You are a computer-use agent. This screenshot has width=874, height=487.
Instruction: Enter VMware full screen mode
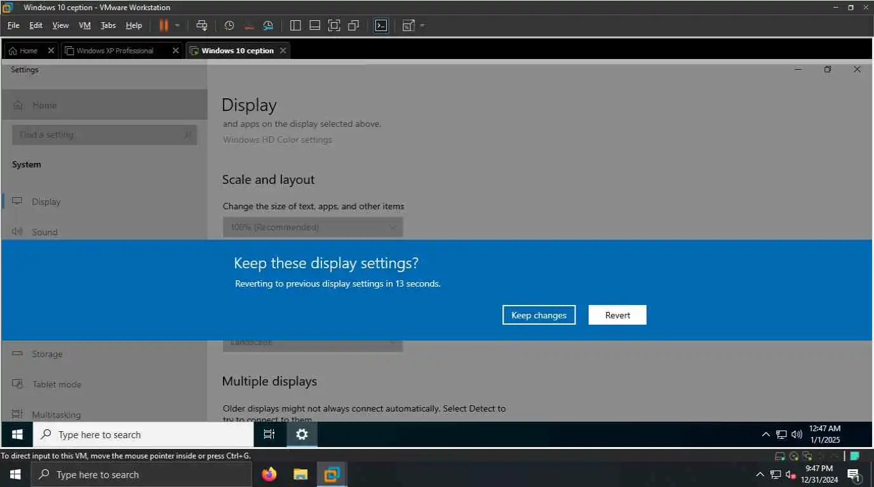click(334, 25)
